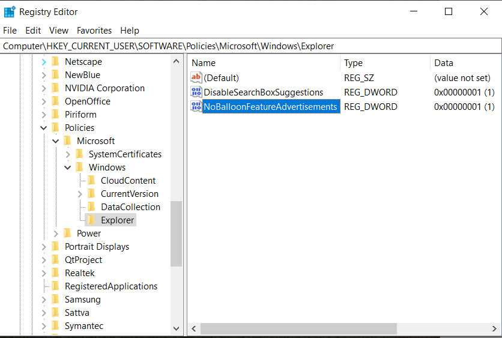Click the Netscape folder icon
Viewport: 502px width, 338px height.
pyautogui.click(x=56, y=61)
